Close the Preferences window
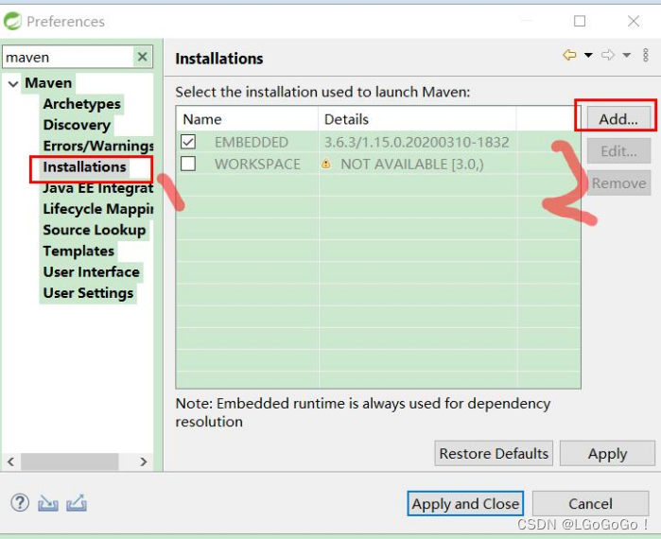This screenshot has width=661, height=539. pyautogui.click(x=634, y=21)
